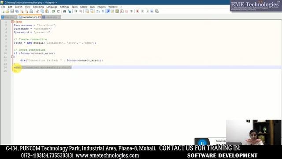The height and width of the screenshot is (159, 282).
Task: Show the Document Map panel icon
Action: pos(117,11)
